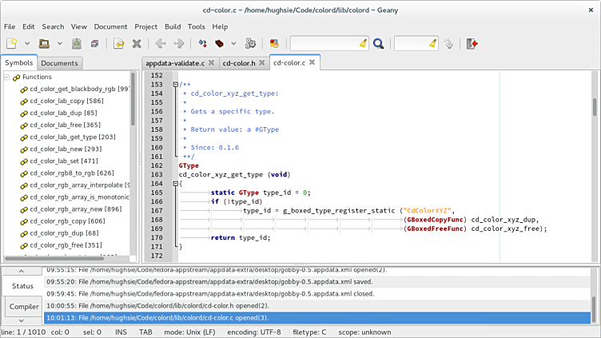Select cd_color_lab_copy in the symbol list

click(66, 101)
